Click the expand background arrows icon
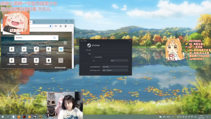Screen dimensions: 211x119 52,68
